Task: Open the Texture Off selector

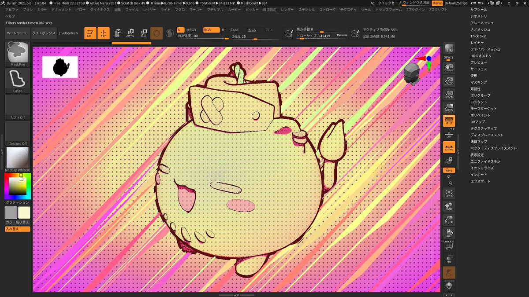Action: (18, 133)
